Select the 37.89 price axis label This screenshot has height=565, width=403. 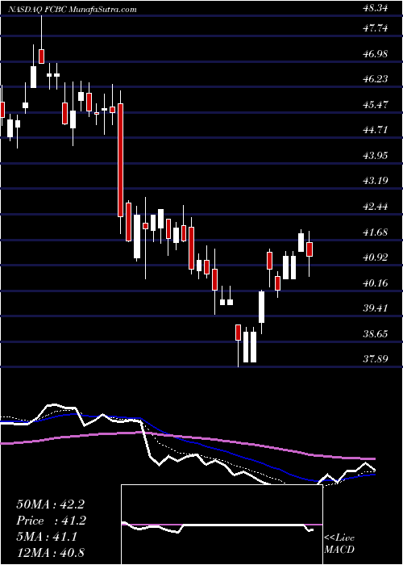[375, 359]
